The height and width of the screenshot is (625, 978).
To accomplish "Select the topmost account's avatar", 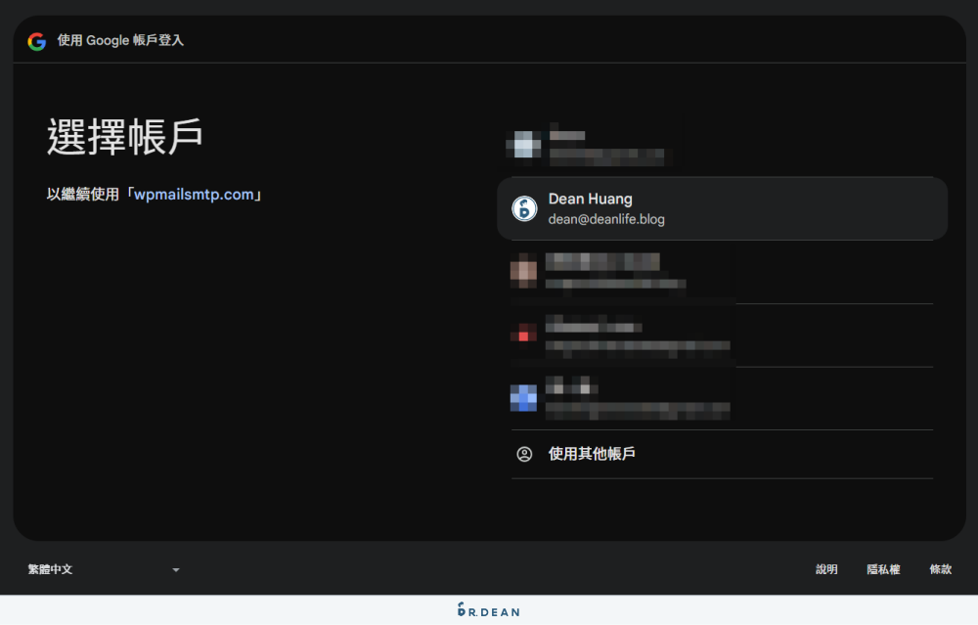I will 524,147.
